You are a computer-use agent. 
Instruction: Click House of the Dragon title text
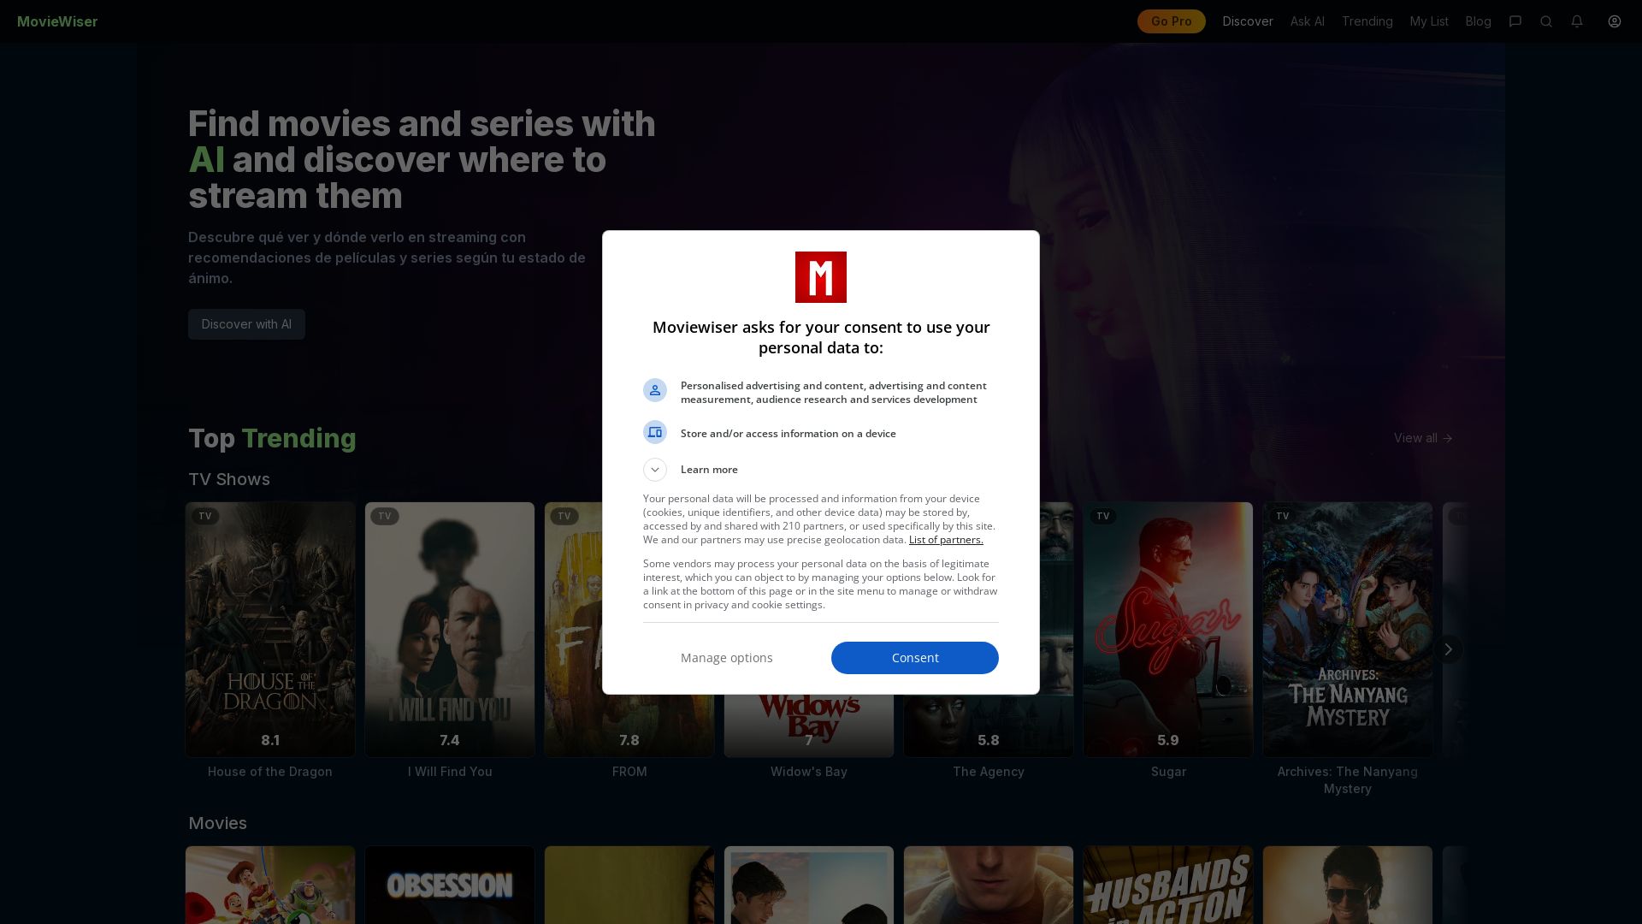(270, 772)
